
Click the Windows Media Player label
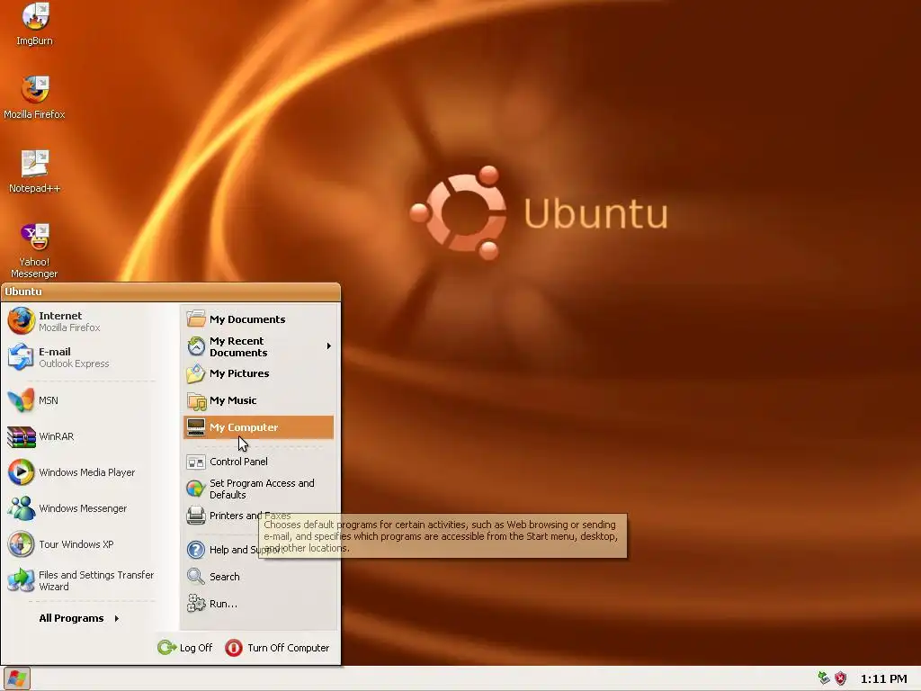87,472
